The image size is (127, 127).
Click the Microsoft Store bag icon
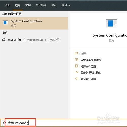[4, 40]
